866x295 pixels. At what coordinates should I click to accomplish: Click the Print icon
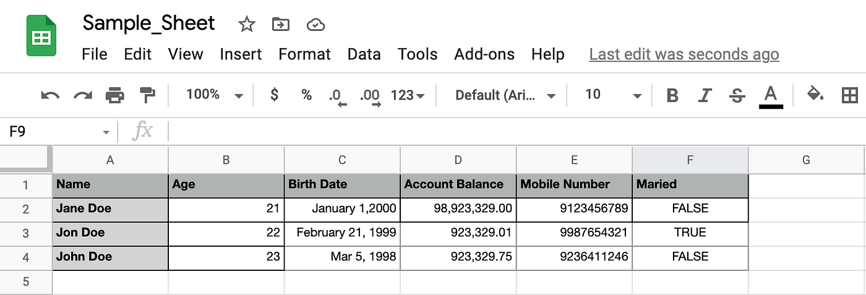coord(115,95)
